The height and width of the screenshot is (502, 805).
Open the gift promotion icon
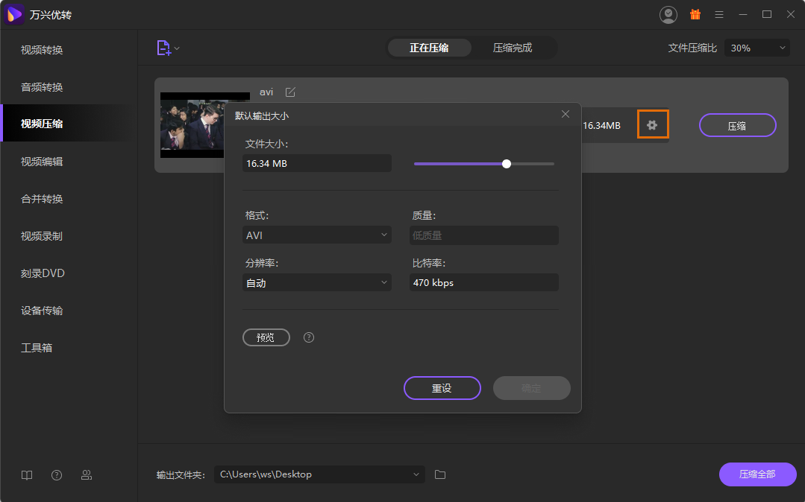695,14
